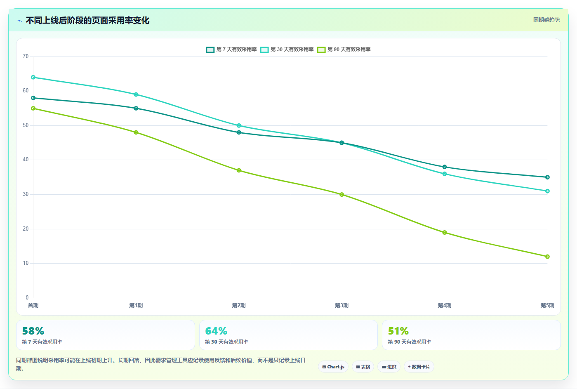
Task: Click the 第4期 x-axis label
Action: pyautogui.click(x=445, y=305)
